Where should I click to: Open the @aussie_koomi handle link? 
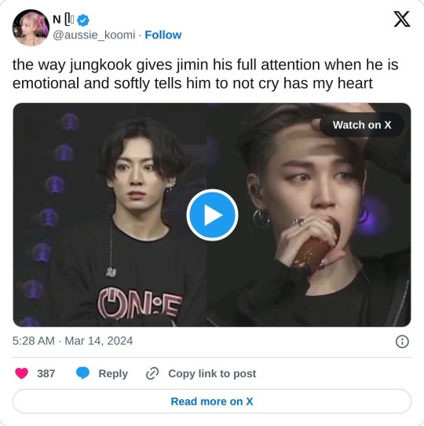(94, 35)
